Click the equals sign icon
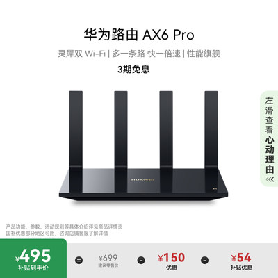This screenshot has width=278, height=278. coord(79,260)
